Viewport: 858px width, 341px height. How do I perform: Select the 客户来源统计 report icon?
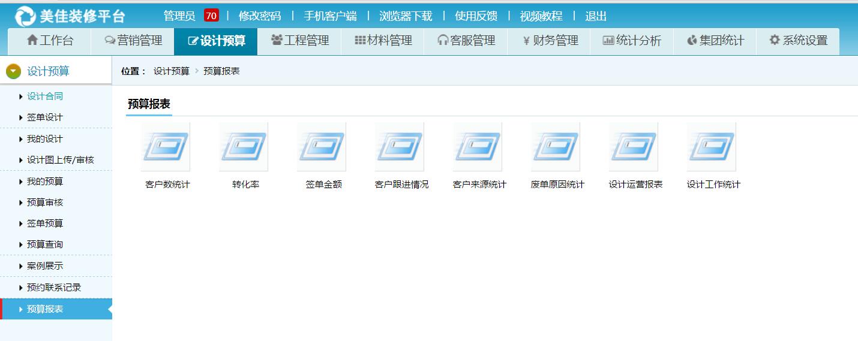coord(478,147)
